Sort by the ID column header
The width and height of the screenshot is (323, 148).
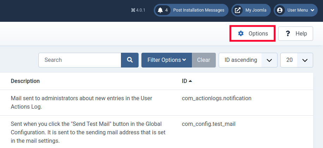click(x=184, y=81)
